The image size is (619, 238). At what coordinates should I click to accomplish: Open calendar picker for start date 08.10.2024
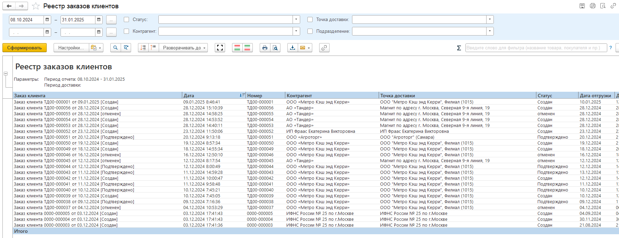[47, 20]
